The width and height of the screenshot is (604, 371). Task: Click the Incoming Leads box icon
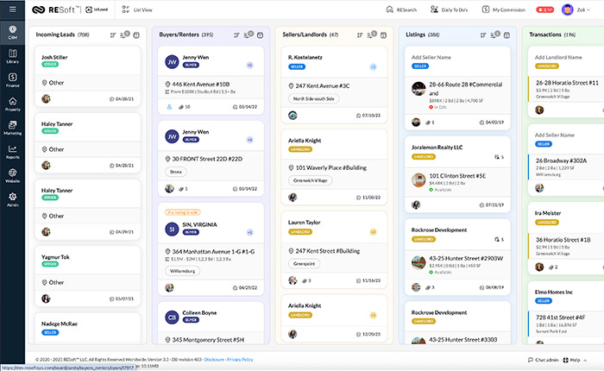pyautogui.click(x=136, y=35)
